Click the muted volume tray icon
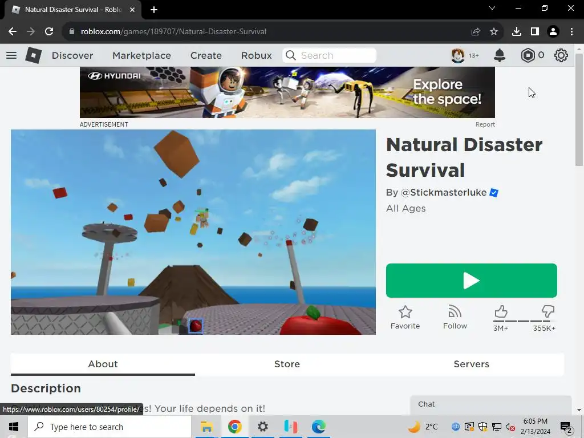 (x=510, y=427)
